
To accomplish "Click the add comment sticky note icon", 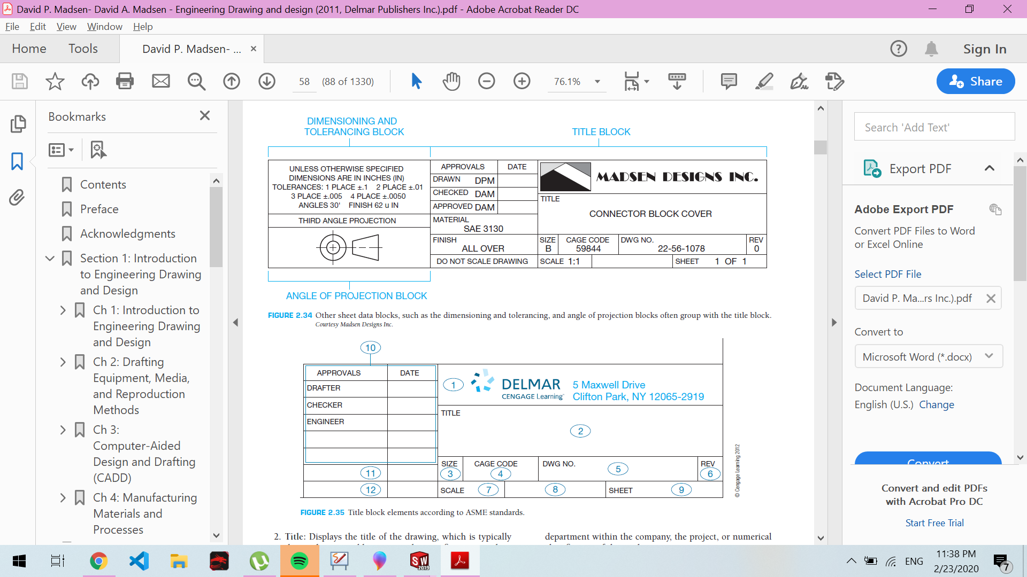I will (729, 81).
